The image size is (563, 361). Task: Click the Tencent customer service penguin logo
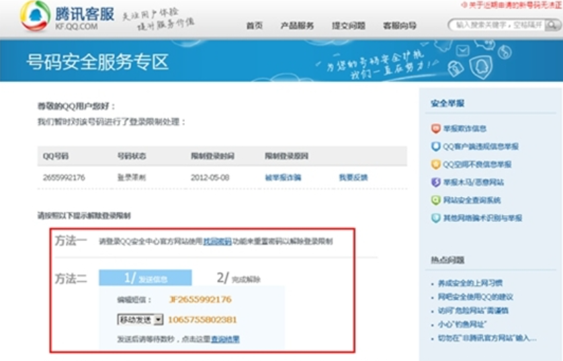(x=34, y=16)
